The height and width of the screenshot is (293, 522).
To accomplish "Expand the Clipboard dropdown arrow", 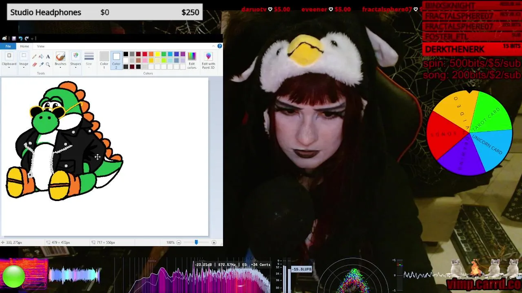I will pos(9,68).
